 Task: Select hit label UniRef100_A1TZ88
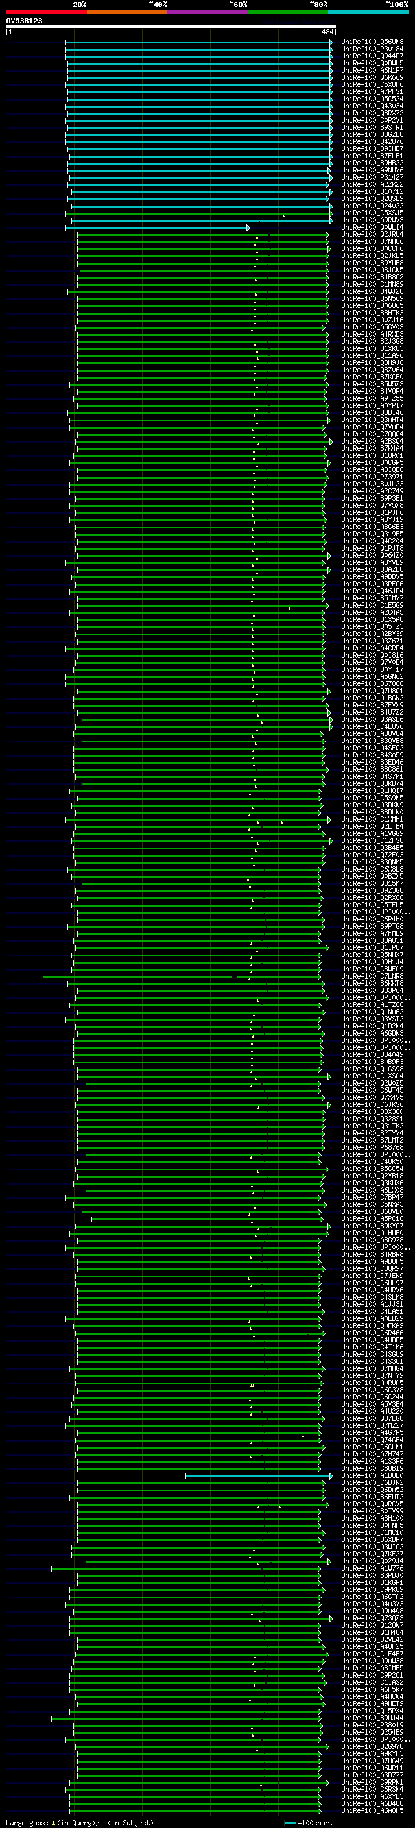(x=372, y=1005)
